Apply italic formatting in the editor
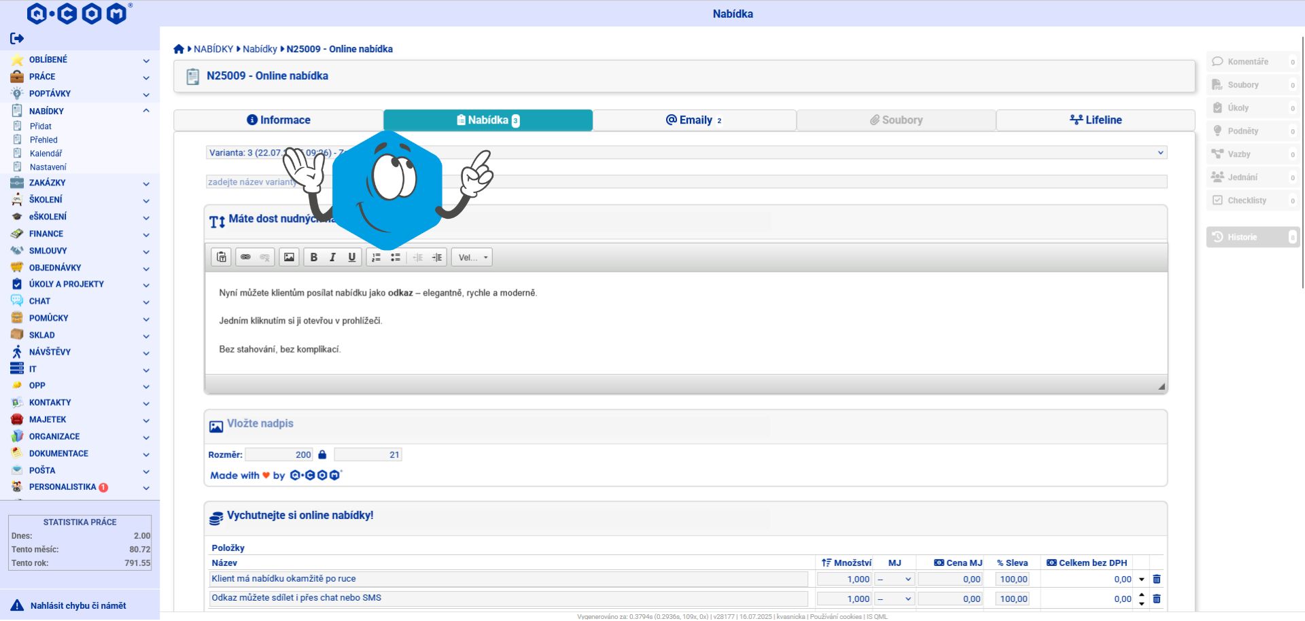Image resolution: width=1305 pixels, height=621 pixels. (332, 258)
